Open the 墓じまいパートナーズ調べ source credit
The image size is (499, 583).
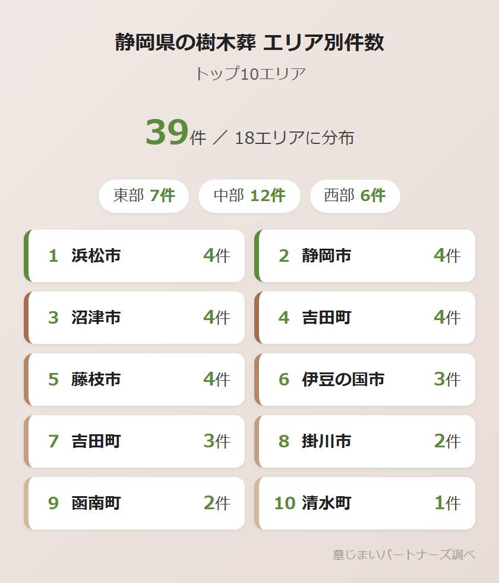pos(404,554)
